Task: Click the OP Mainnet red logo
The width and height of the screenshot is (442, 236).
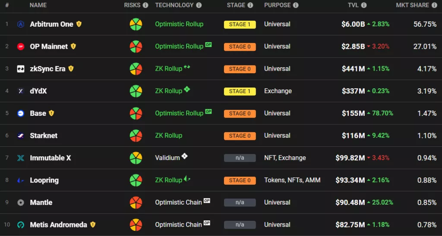Action: [x=21, y=47]
